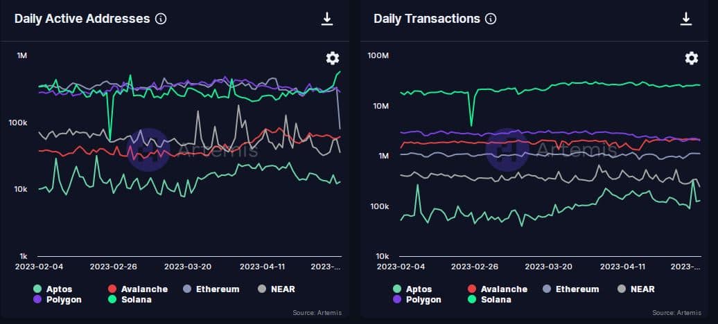Screen dimensions: 718x324
Task: Toggle Aptos series in Daily Transactions legend
Action: (412, 289)
